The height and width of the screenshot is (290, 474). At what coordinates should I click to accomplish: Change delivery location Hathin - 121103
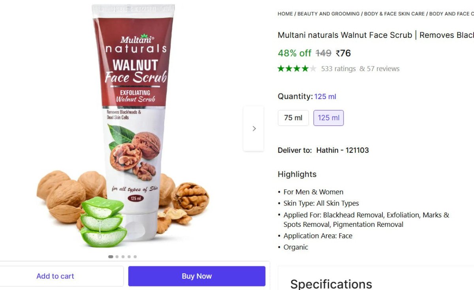[342, 150]
